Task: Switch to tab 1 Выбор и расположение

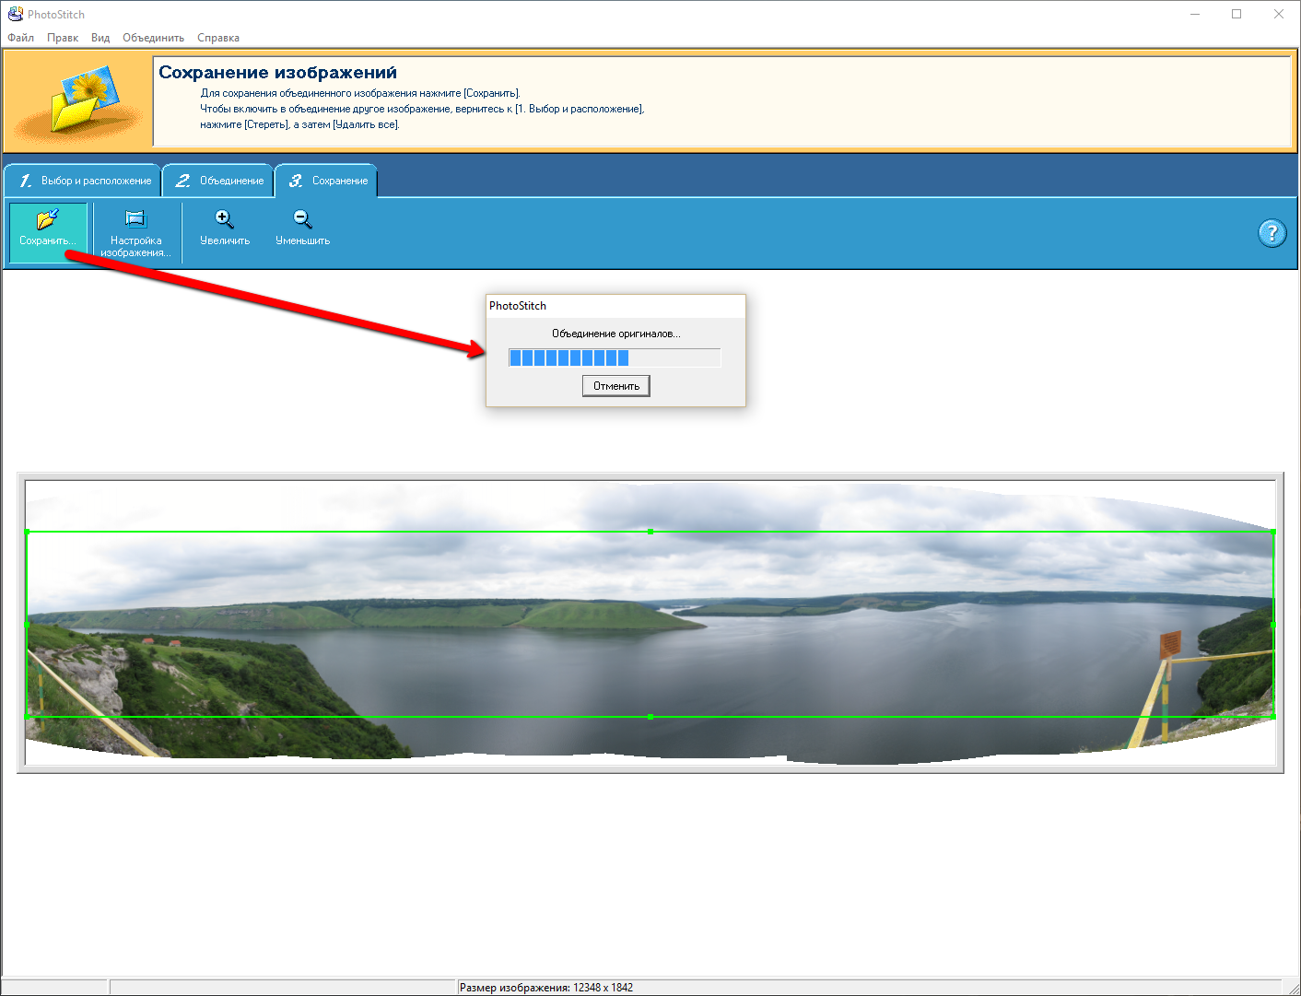Action: coord(84,181)
